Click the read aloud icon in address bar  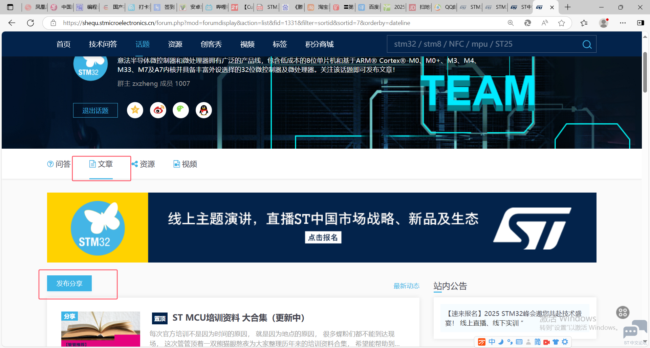point(545,23)
